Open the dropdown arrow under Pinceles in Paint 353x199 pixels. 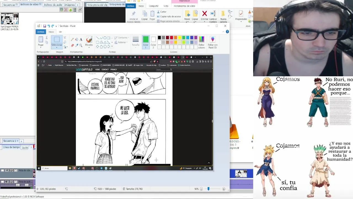tap(89, 48)
